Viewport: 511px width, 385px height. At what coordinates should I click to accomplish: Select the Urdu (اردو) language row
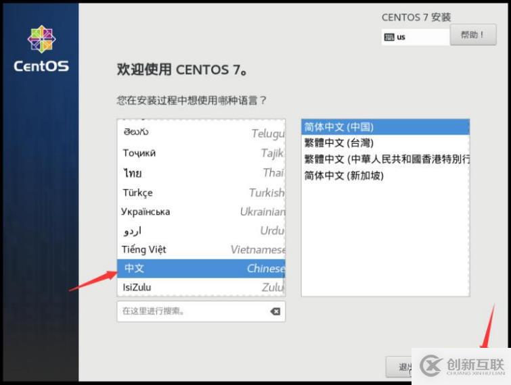(x=201, y=231)
